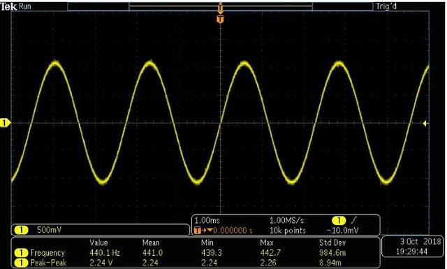Click the Run acquisition status
Screen dimensions: 447x269
(x=25, y=6)
